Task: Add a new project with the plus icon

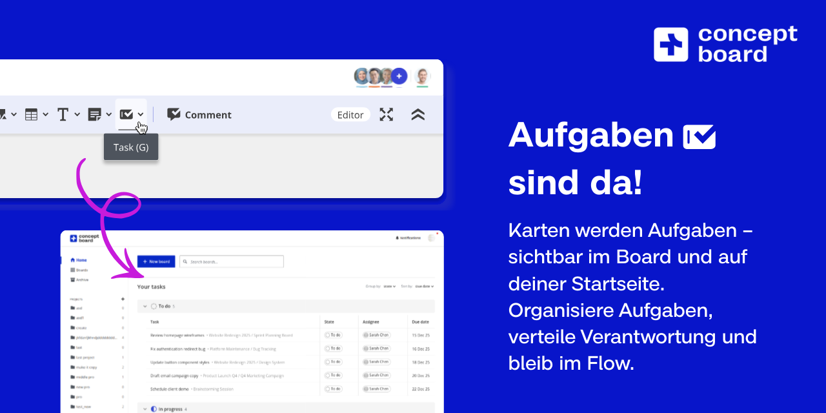Action: point(123,299)
